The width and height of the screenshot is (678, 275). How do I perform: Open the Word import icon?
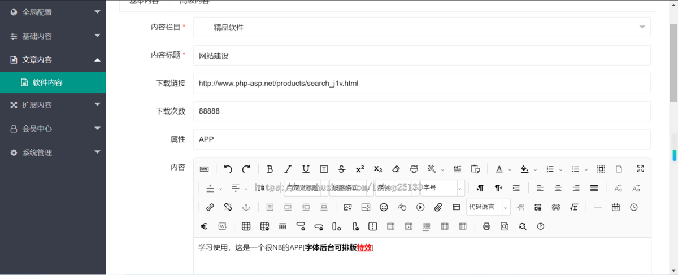[223, 226]
